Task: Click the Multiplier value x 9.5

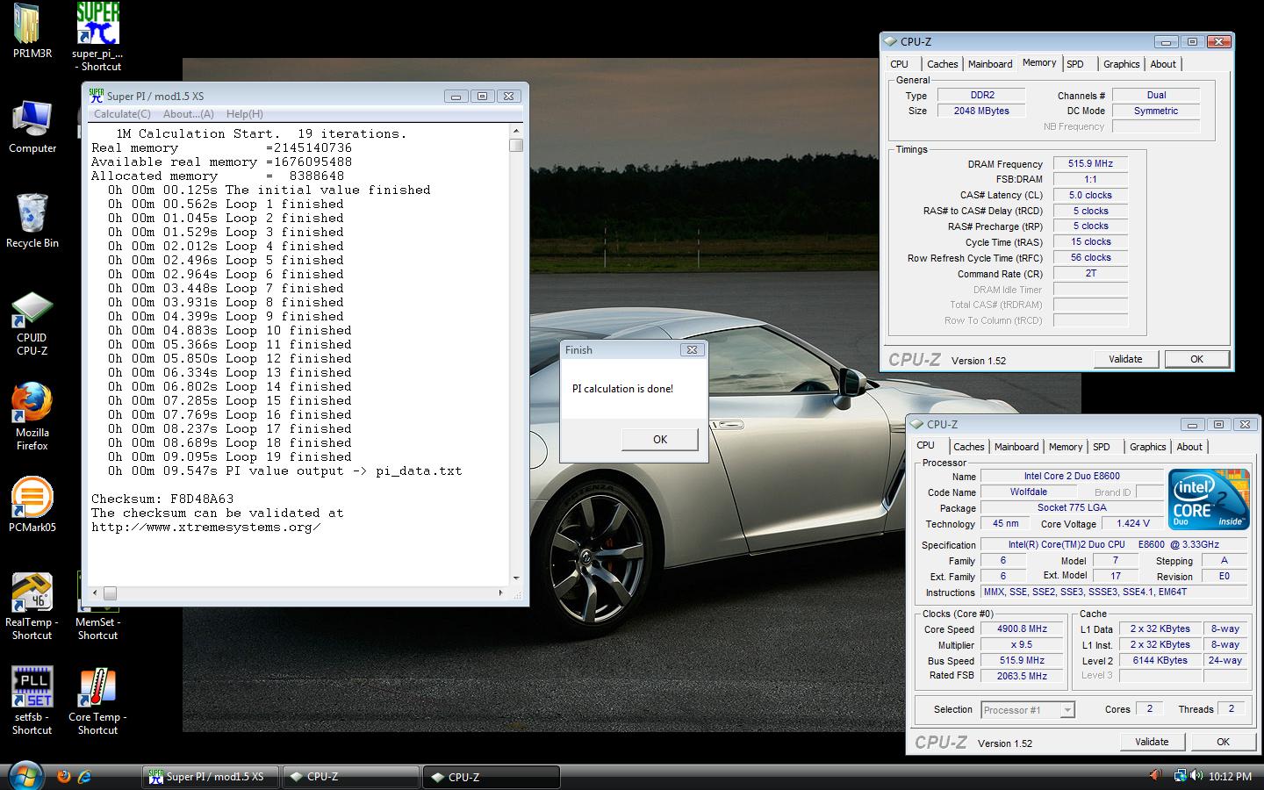Action: (x=1023, y=645)
